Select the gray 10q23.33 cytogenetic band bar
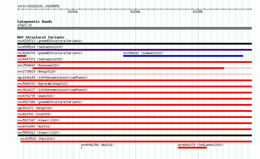Viewport: 260px width, 159px height. tap(134, 28)
